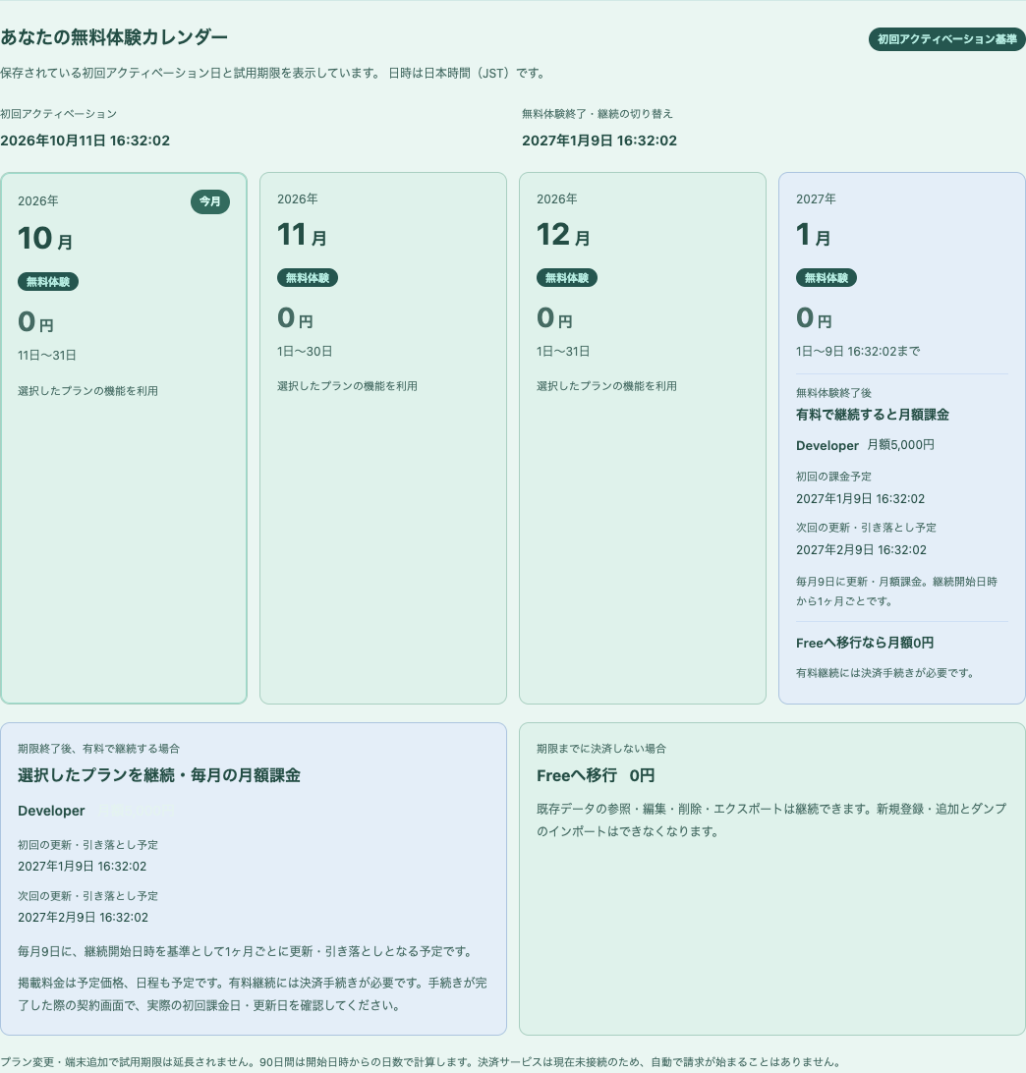Click the footer note starting プラン変更・端末追加
Viewport: 1026px width, 1073px height.
coord(421,1062)
